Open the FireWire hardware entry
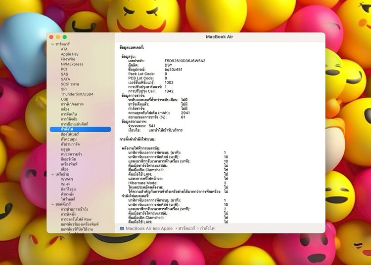 68,59
